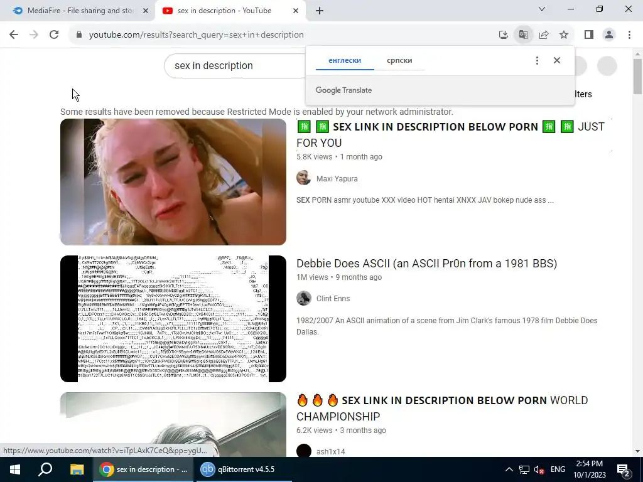Click the Chrome taskbar button
This screenshot has height=482, width=643.
coord(144,469)
